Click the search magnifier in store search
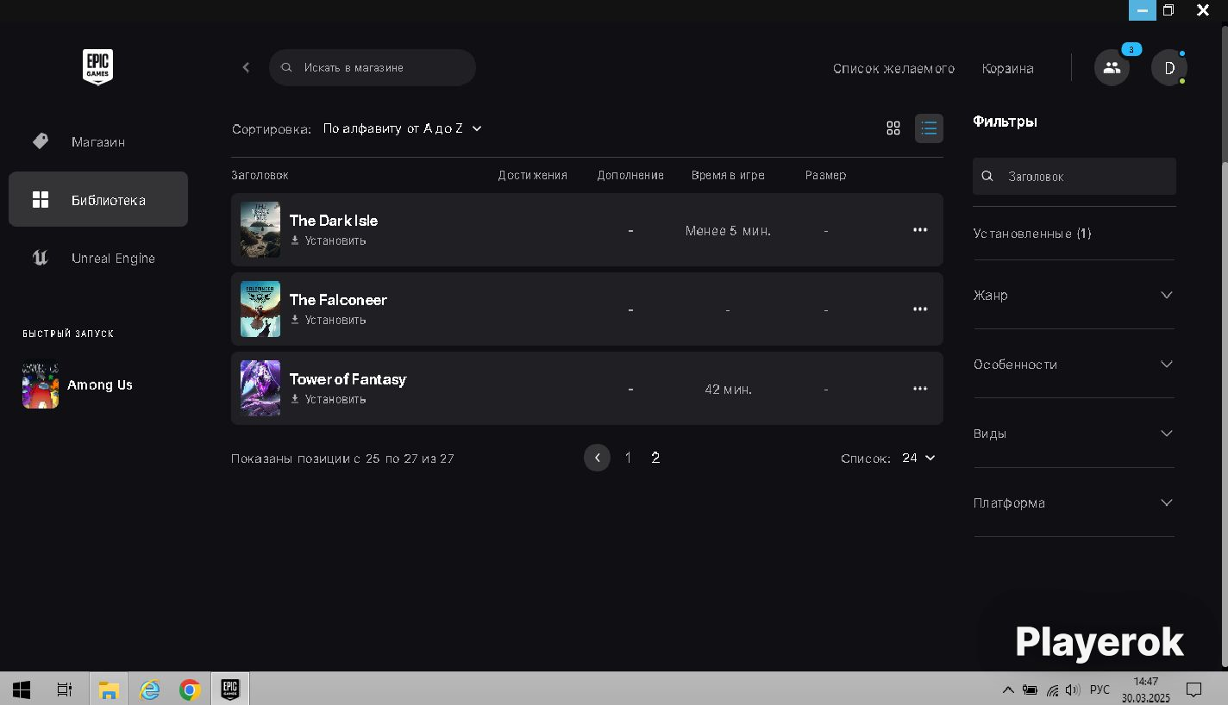 coord(287,67)
